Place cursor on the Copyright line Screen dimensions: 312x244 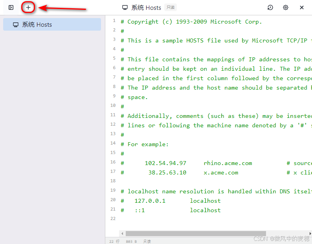(195, 22)
